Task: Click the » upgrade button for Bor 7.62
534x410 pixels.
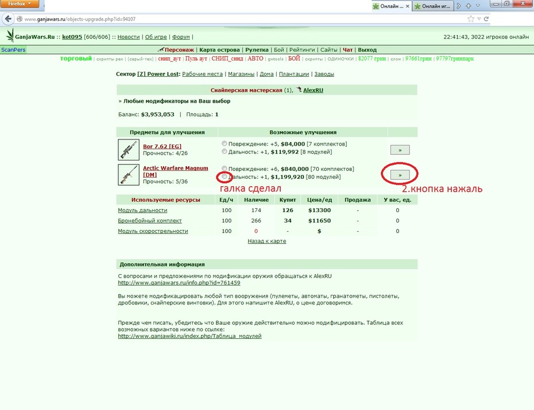Action: (x=400, y=150)
